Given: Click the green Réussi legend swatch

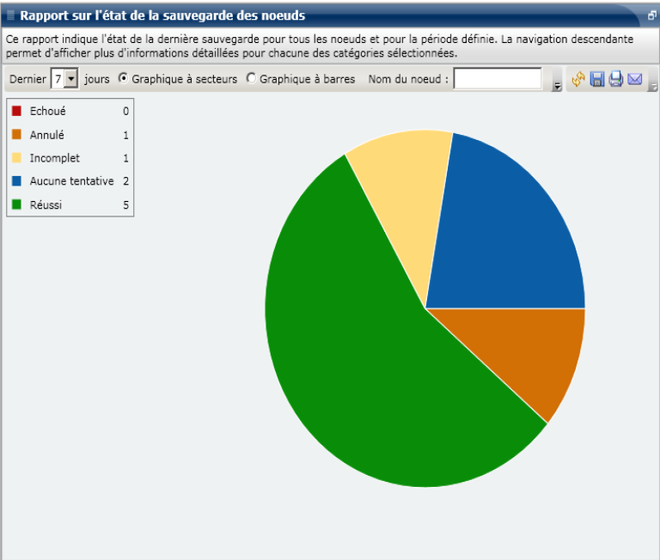Looking at the screenshot, I should (16, 204).
